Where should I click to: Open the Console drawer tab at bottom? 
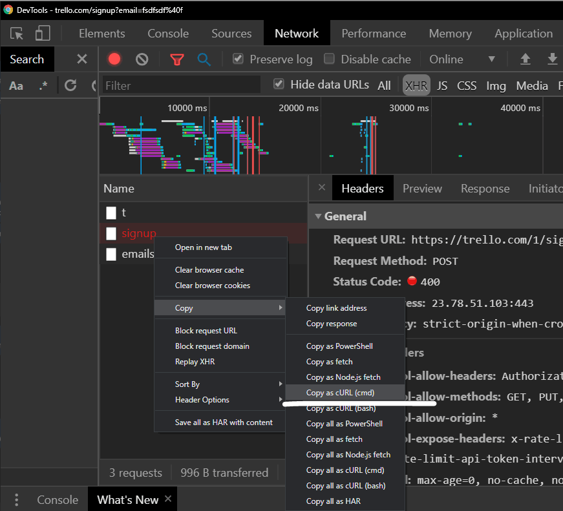(58, 499)
